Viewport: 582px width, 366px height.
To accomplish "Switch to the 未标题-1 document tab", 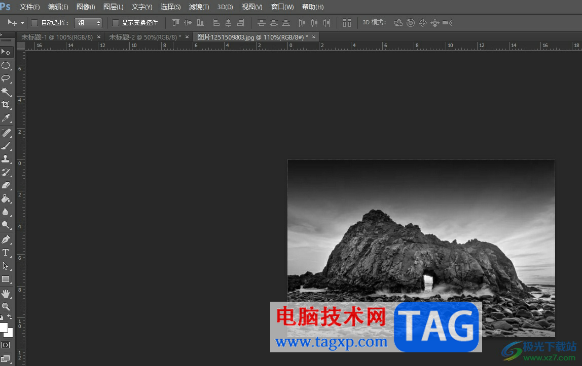I will (x=57, y=37).
